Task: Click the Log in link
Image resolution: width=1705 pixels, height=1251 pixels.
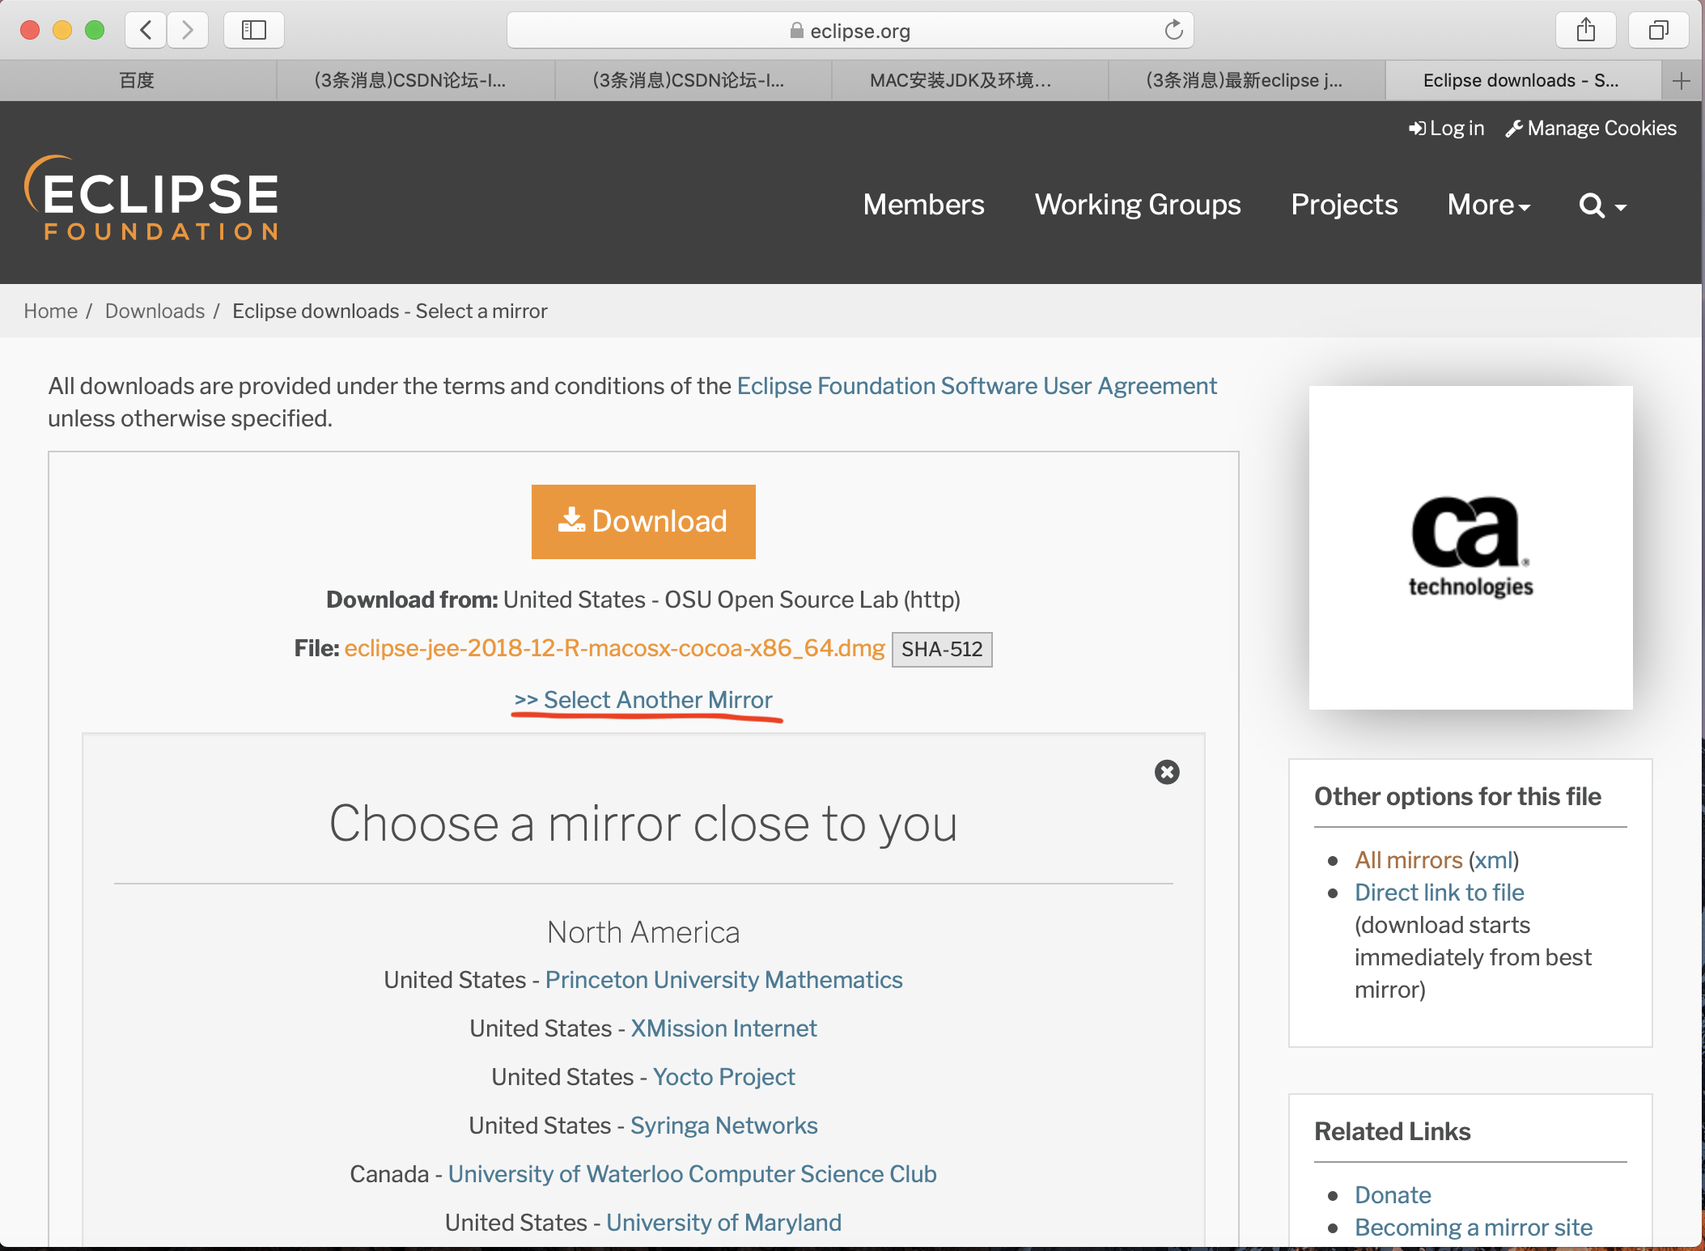Action: [1447, 128]
